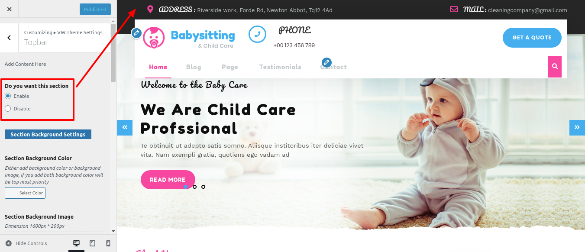Screen dimensions: 585x252
Task: Switch to tablet preview device icon
Action: coord(92,243)
